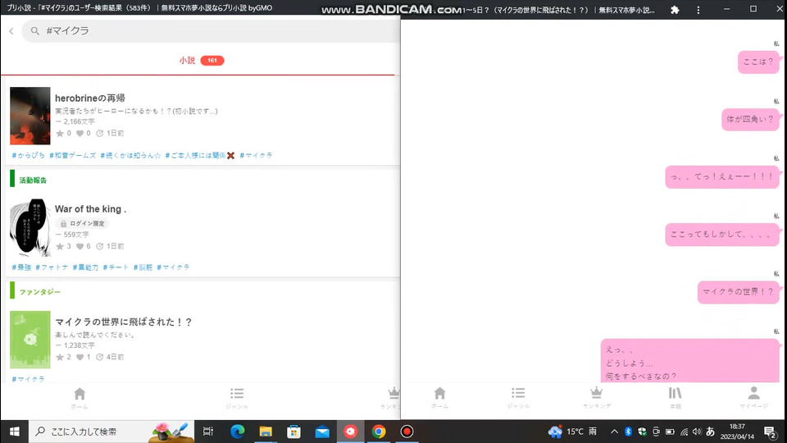The height and width of the screenshot is (443, 787).
Task: Open マイクラの世界に飛ばされた！？ title
Action: tap(124, 322)
